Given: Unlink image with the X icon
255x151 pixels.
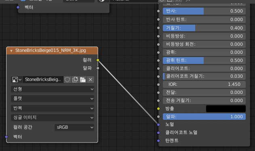Looking at the screenshot, I should tap(91, 80).
